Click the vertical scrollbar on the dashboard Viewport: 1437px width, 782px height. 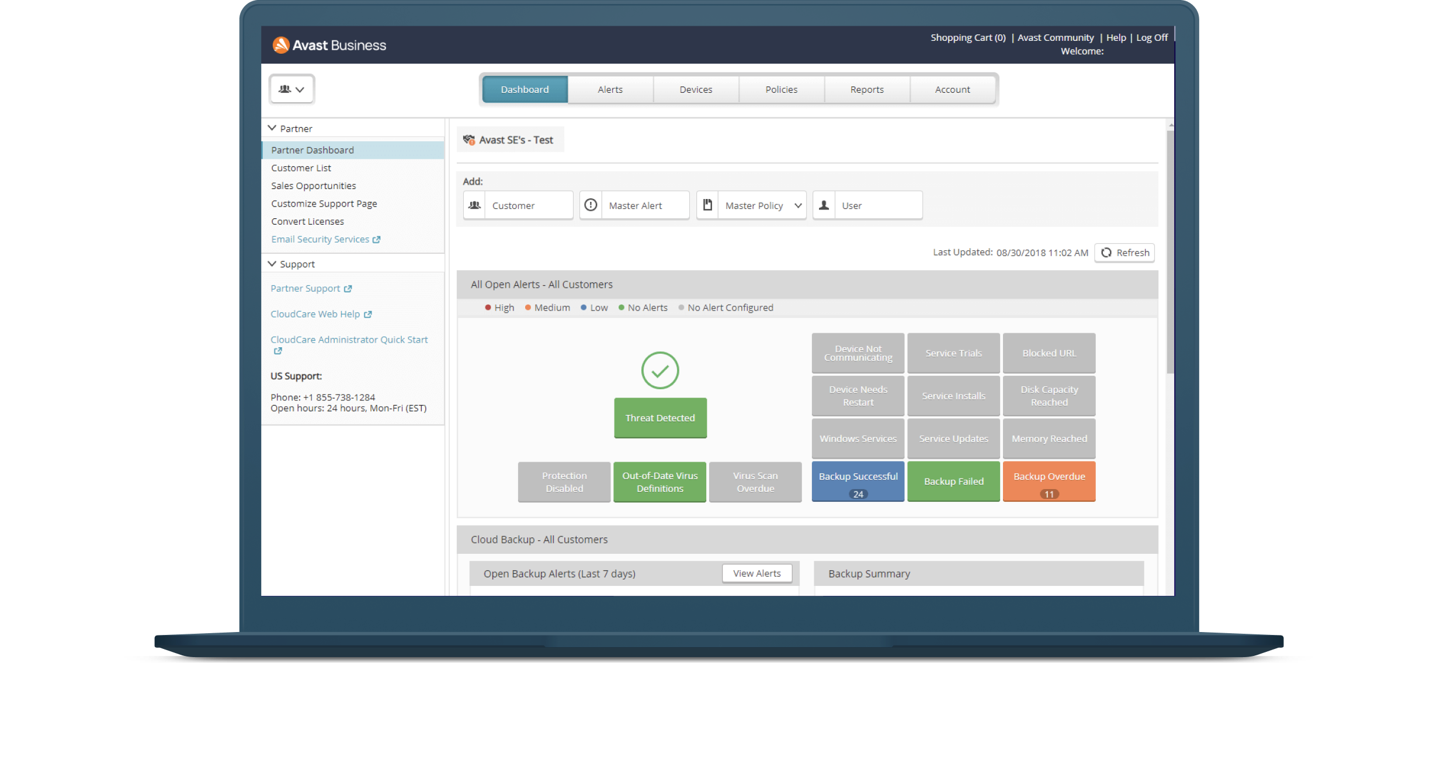(x=1170, y=251)
